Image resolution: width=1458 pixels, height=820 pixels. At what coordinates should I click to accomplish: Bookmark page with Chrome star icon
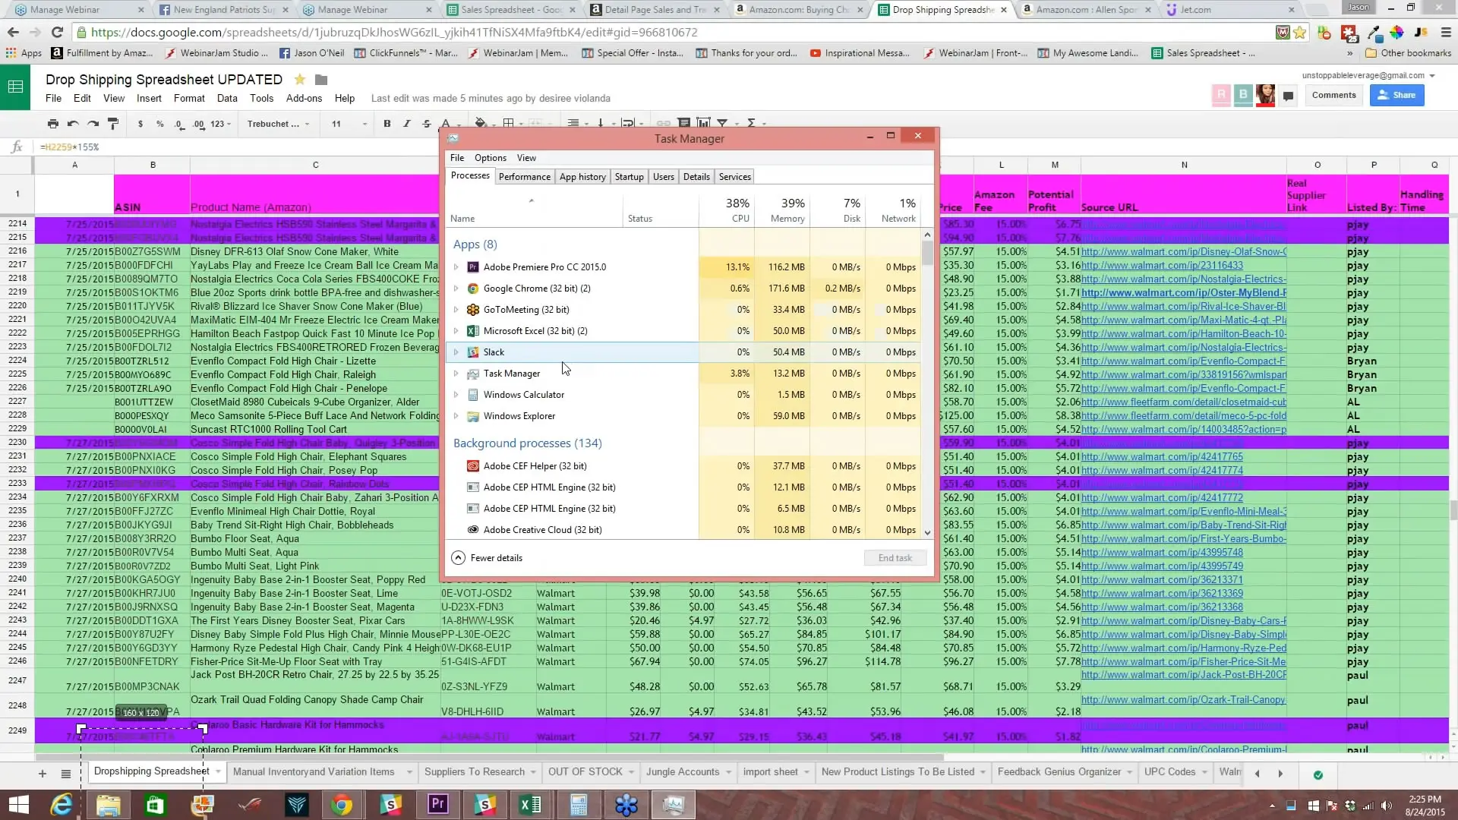click(x=1300, y=33)
